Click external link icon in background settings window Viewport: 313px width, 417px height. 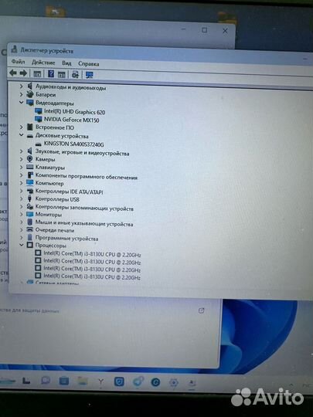[202, 310]
